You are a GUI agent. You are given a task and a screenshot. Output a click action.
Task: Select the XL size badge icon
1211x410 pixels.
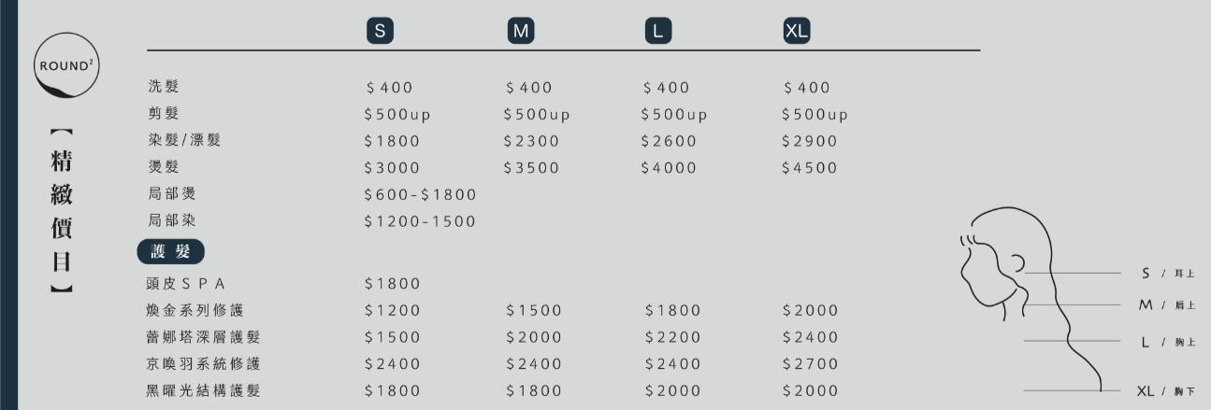pos(797,31)
